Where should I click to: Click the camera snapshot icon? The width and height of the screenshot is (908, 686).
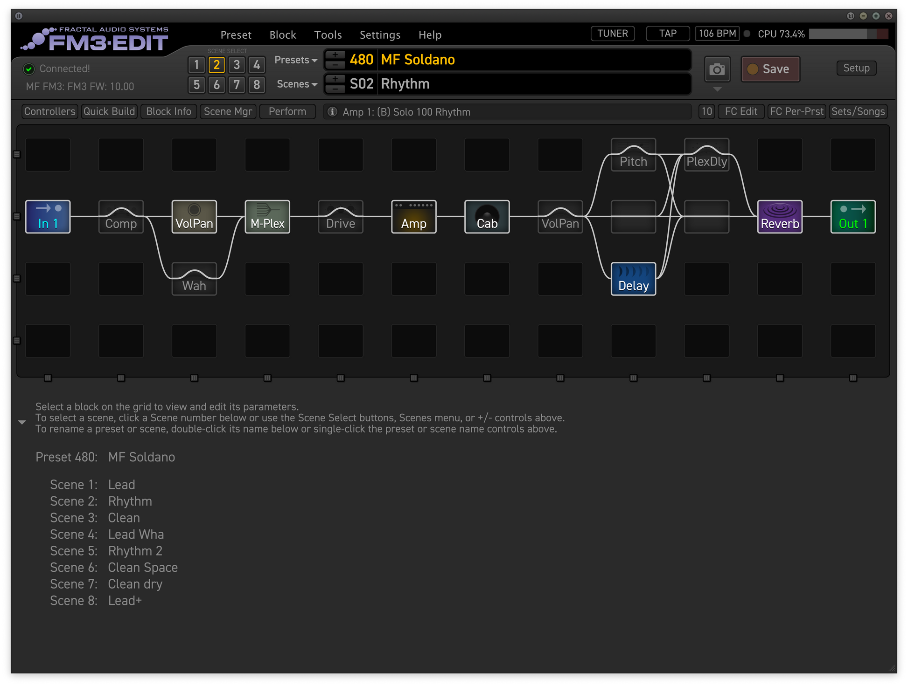(x=717, y=69)
